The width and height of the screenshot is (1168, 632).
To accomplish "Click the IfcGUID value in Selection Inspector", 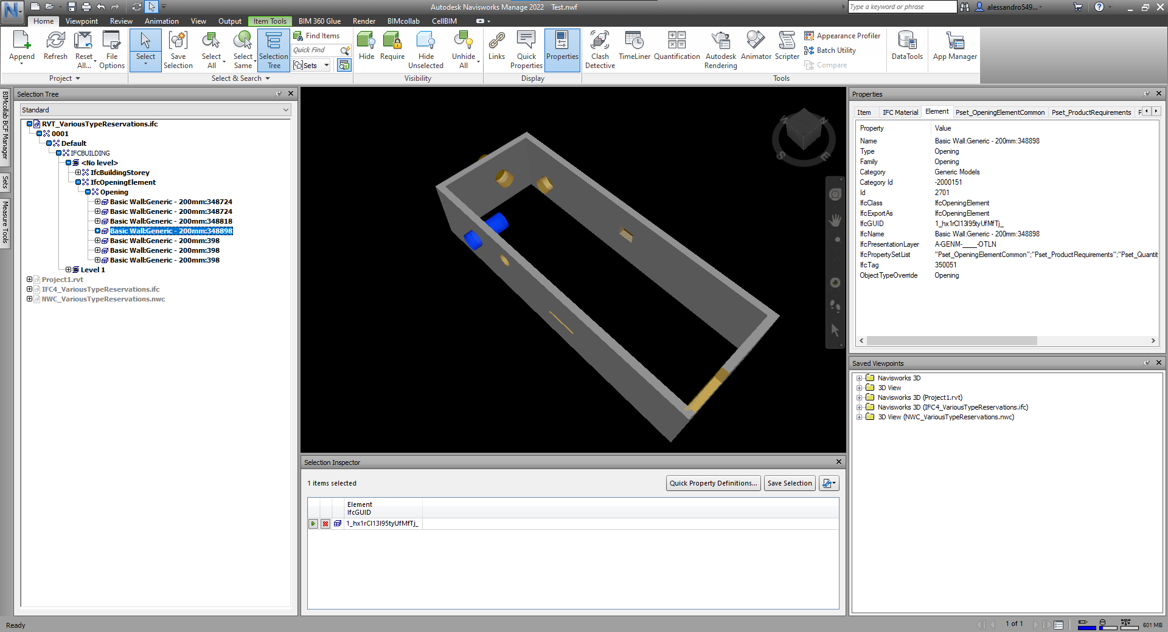I will coord(382,523).
